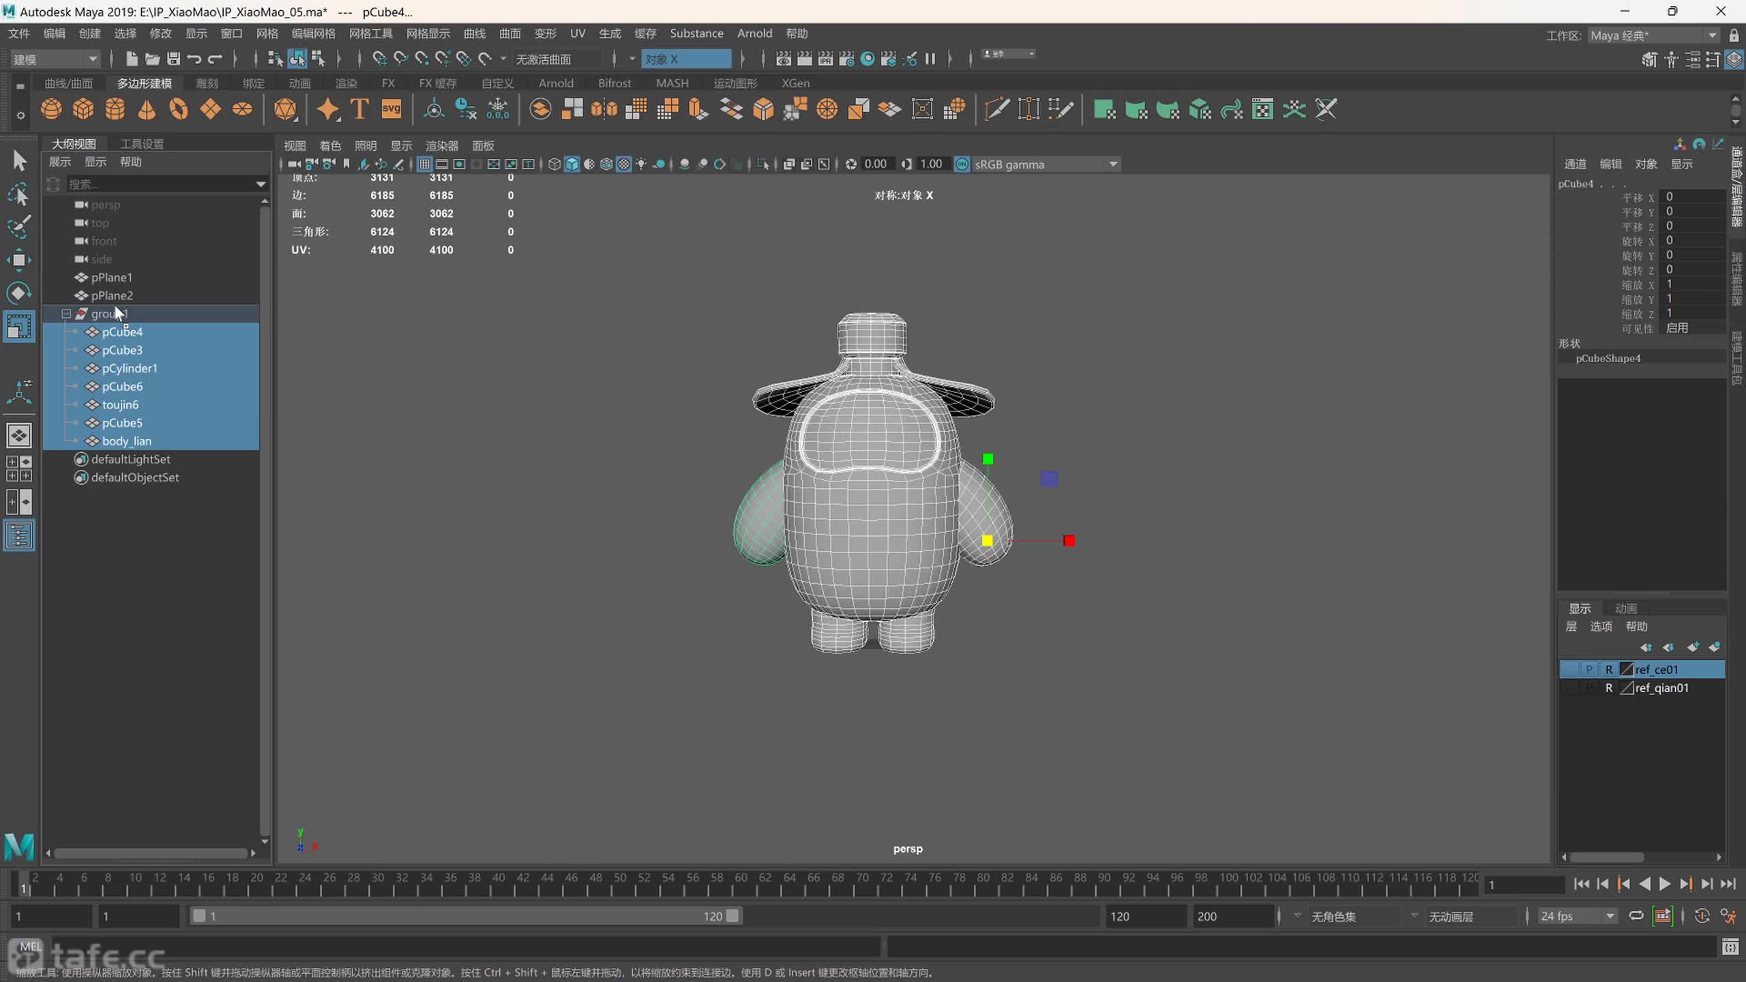This screenshot has height=982, width=1746.
Task: Toggle sRGB gamma color management ON button
Action: tap(962, 164)
